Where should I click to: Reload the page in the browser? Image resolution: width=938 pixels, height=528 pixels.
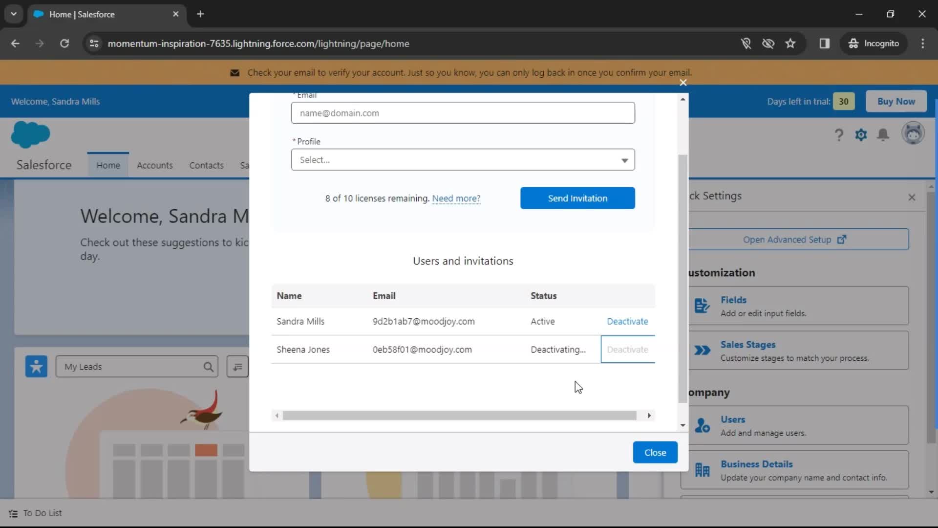(64, 44)
